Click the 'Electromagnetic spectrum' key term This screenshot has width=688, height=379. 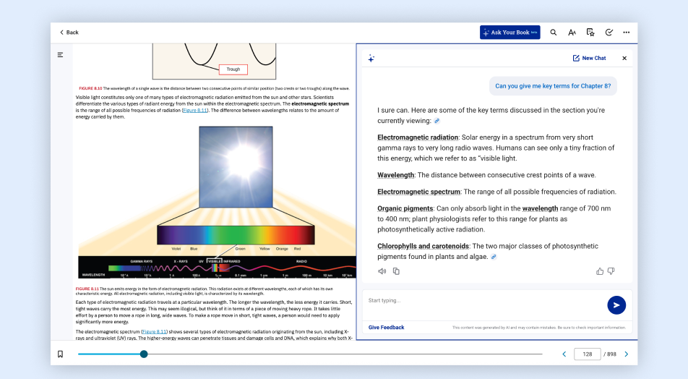click(418, 192)
